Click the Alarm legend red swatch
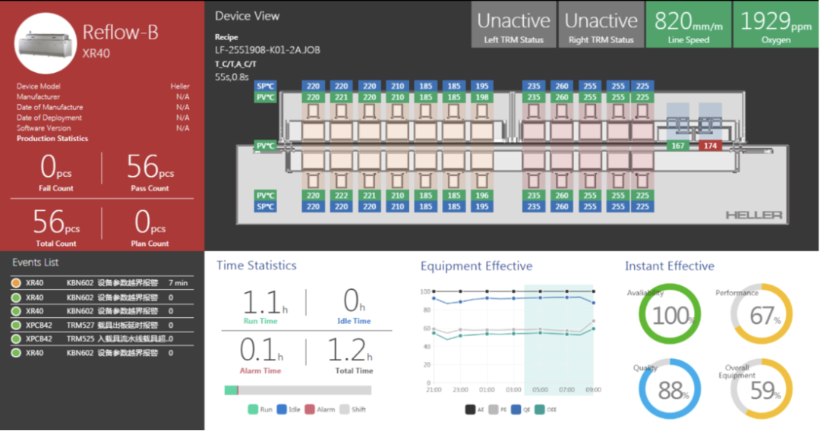 click(310, 409)
